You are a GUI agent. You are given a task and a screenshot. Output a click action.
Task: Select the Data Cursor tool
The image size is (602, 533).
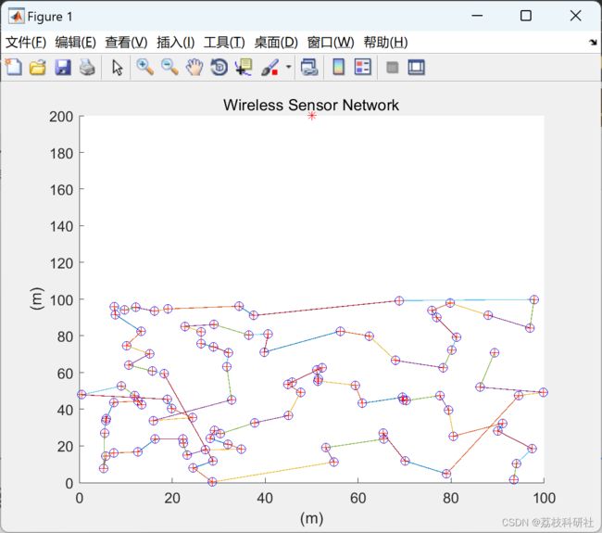pyautogui.click(x=244, y=68)
